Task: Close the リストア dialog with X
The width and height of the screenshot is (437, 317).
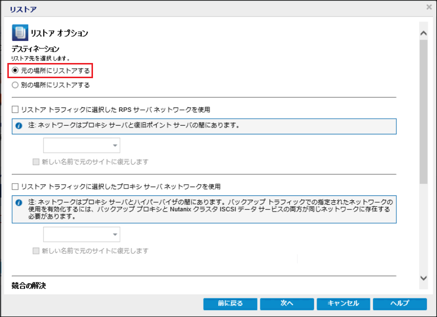Action: pos(429,7)
